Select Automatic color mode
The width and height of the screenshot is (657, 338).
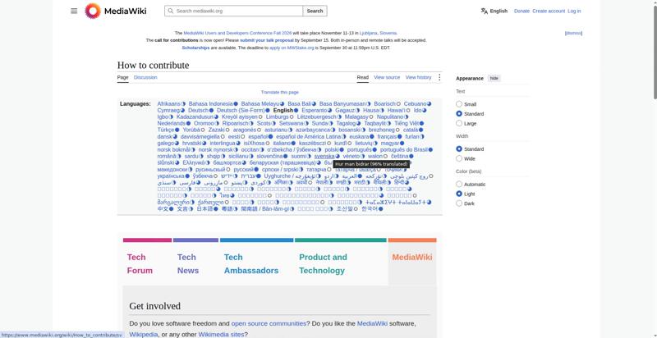click(x=459, y=184)
